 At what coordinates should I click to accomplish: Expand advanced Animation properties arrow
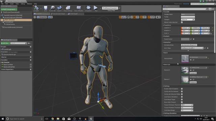pyautogui.click(x=188, y=51)
